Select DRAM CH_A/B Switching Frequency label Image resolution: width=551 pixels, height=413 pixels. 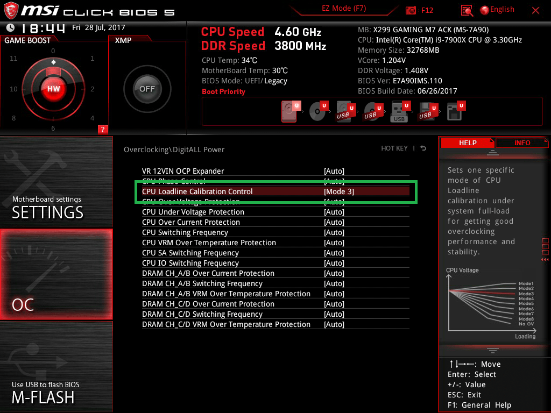tap(202, 283)
